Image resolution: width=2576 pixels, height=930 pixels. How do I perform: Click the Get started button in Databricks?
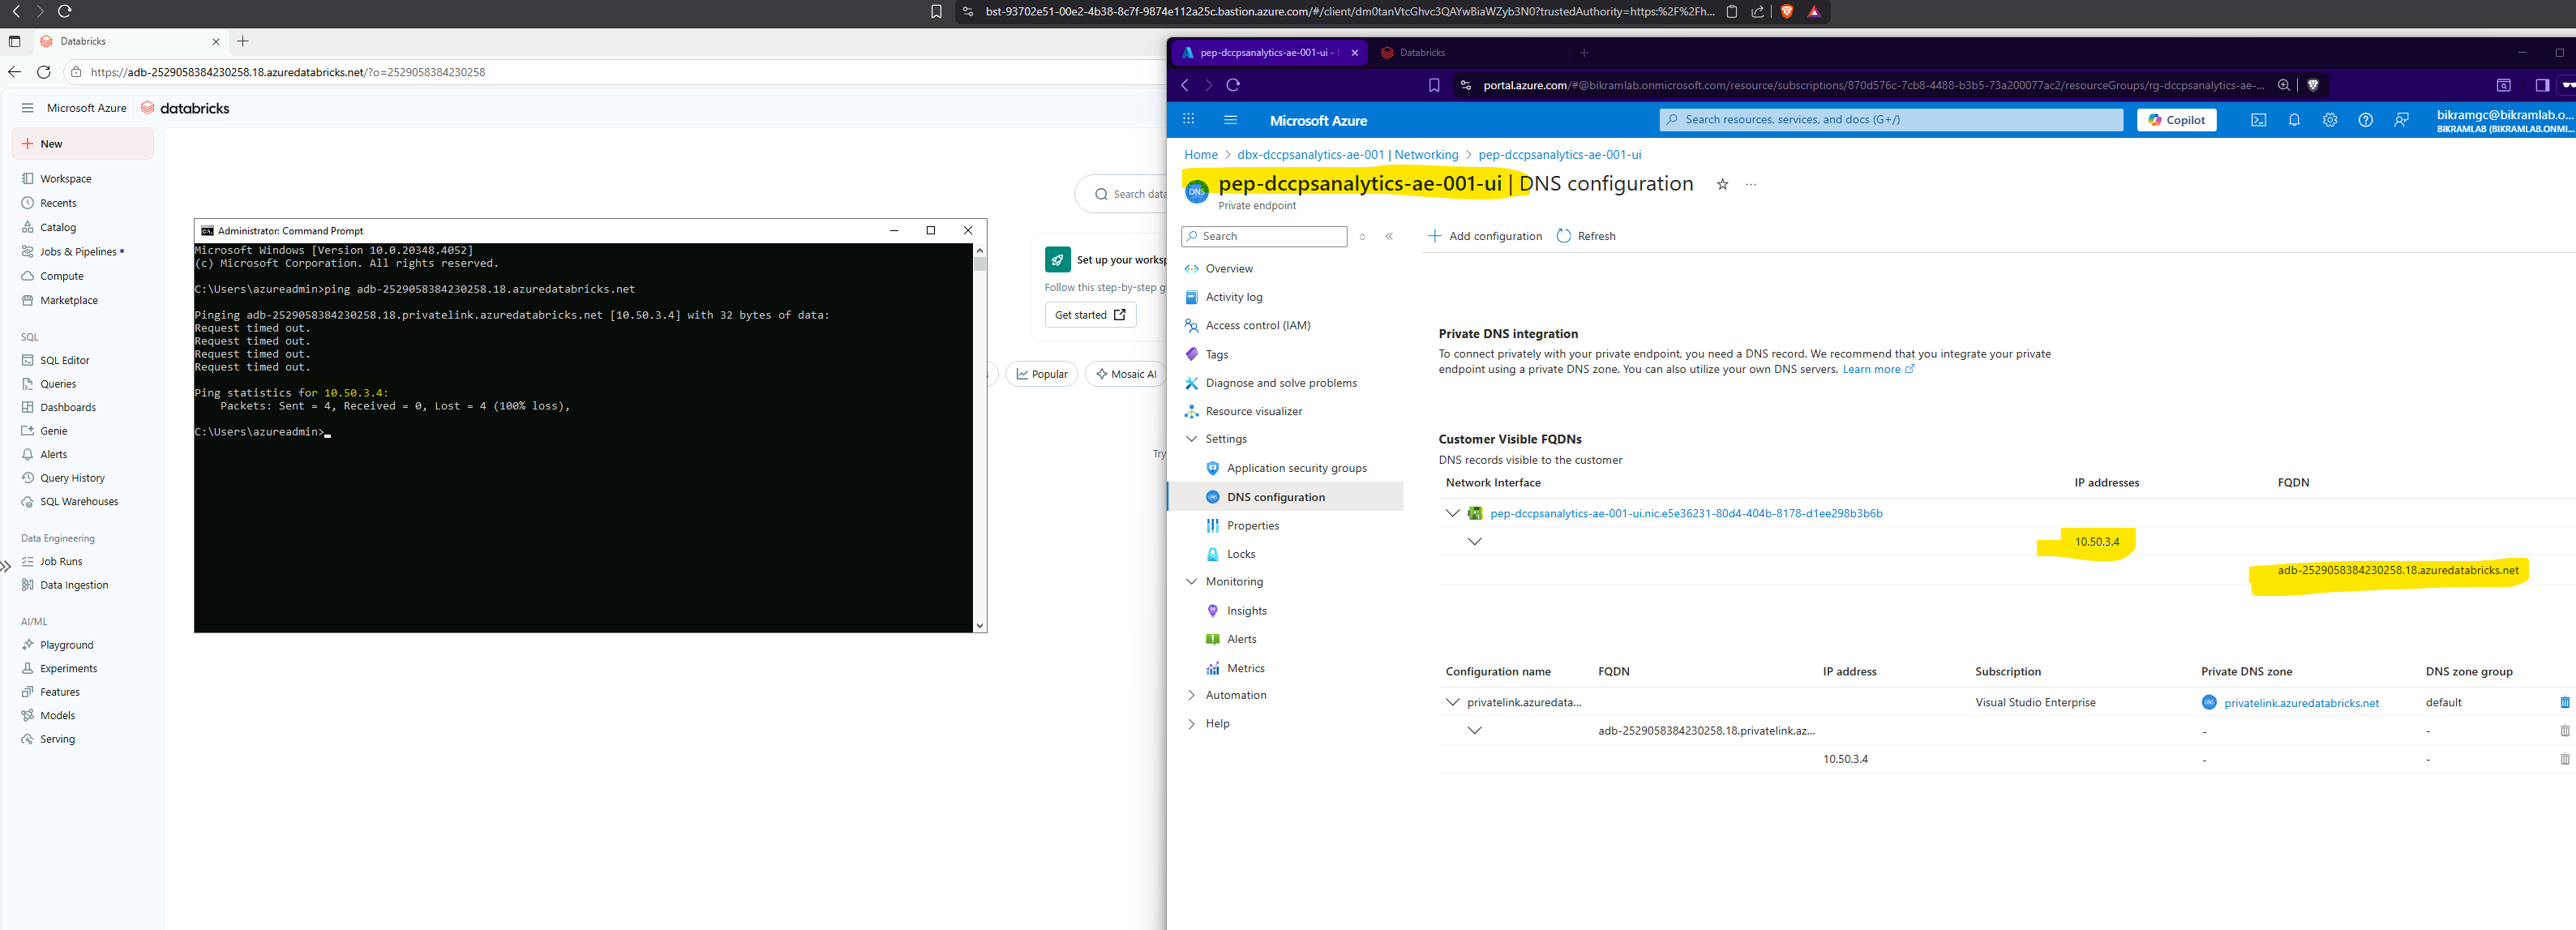point(1090,314)
